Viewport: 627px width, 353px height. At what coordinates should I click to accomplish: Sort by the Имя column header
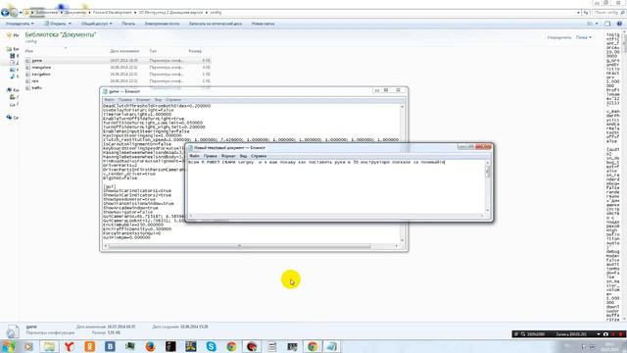click(x=28, y=51)
